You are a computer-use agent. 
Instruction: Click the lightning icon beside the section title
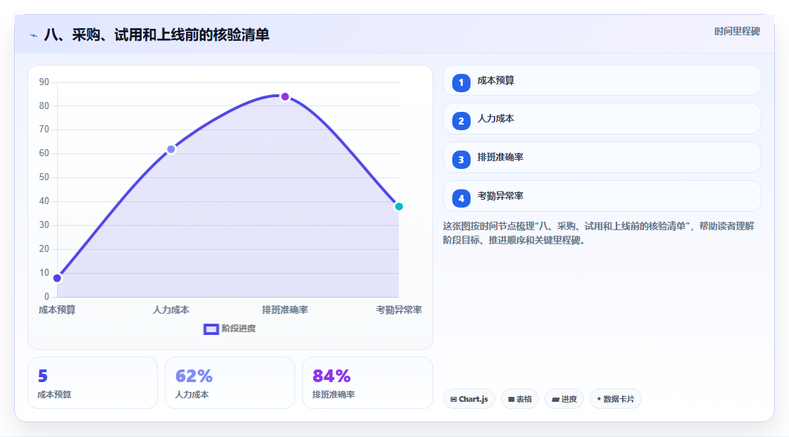point(34,35)
